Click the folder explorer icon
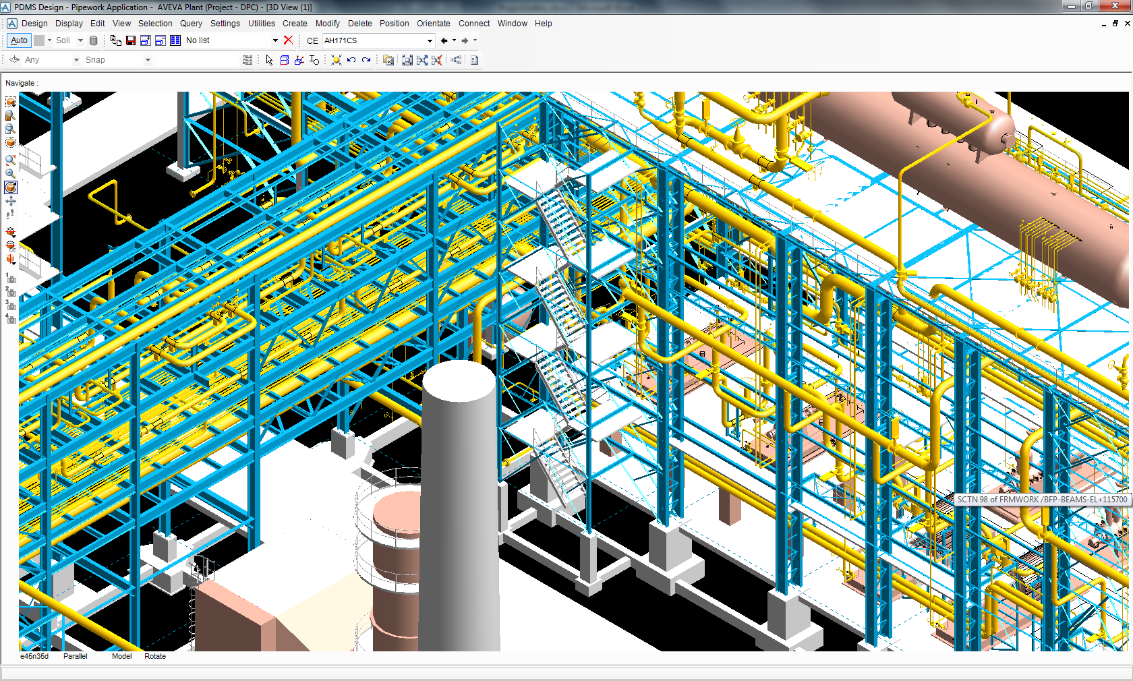Image resolution: width=1133 pixels, height=681 pixels. [x=388, y=60]
